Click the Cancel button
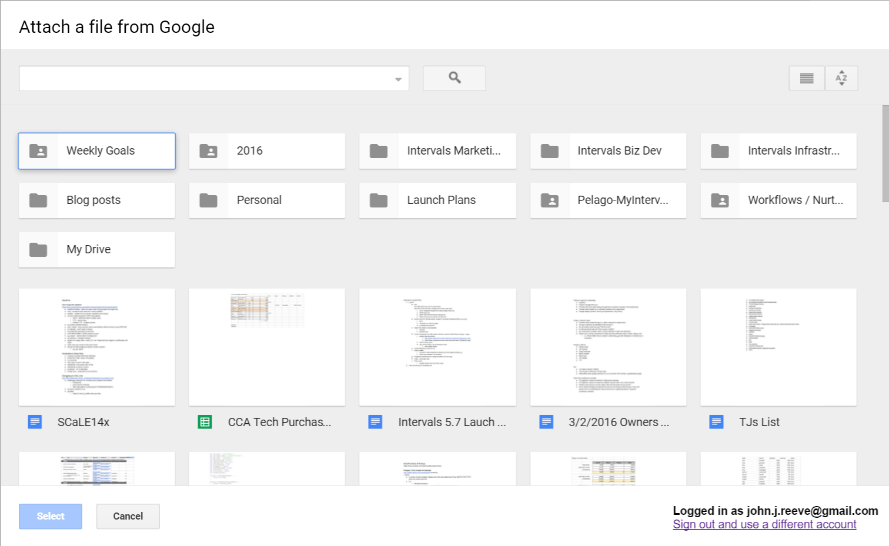The width and height of the screenshot is (889, 546). coord(128,516)
